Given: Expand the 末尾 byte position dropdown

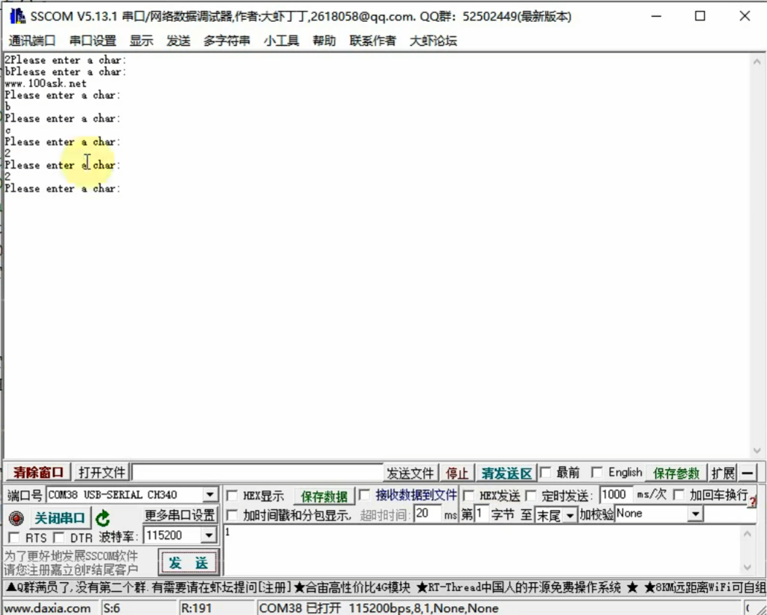Looking at the screenshot, I should (570, 516).
